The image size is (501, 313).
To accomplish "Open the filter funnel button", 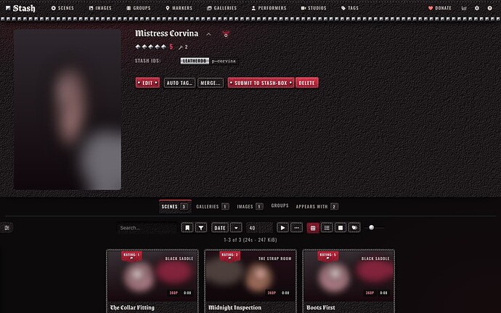I will 201,227.
